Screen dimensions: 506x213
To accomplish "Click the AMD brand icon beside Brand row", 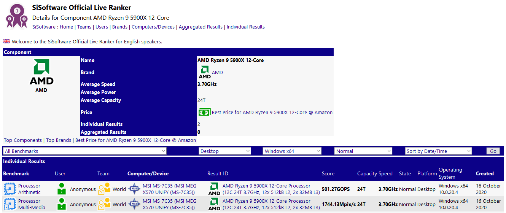I will pyautogui.click(x=205, y=72).
